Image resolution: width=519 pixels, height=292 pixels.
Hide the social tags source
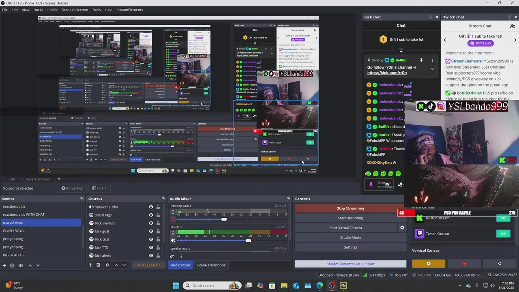click(x=151, y=215)
